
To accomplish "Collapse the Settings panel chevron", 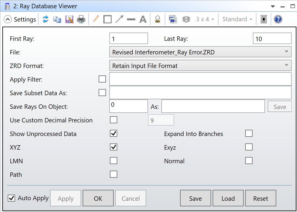I will coord(8,19).
